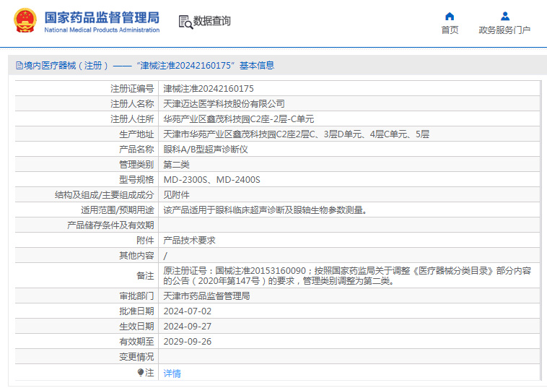Viewport: 547px width, 388px height.
Task: Click the bulb icon beside 注
Action: (x=141, y=373)
